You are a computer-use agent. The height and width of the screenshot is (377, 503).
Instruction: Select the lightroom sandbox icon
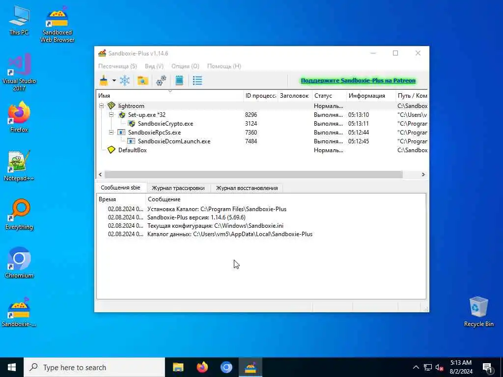[112, 106]
